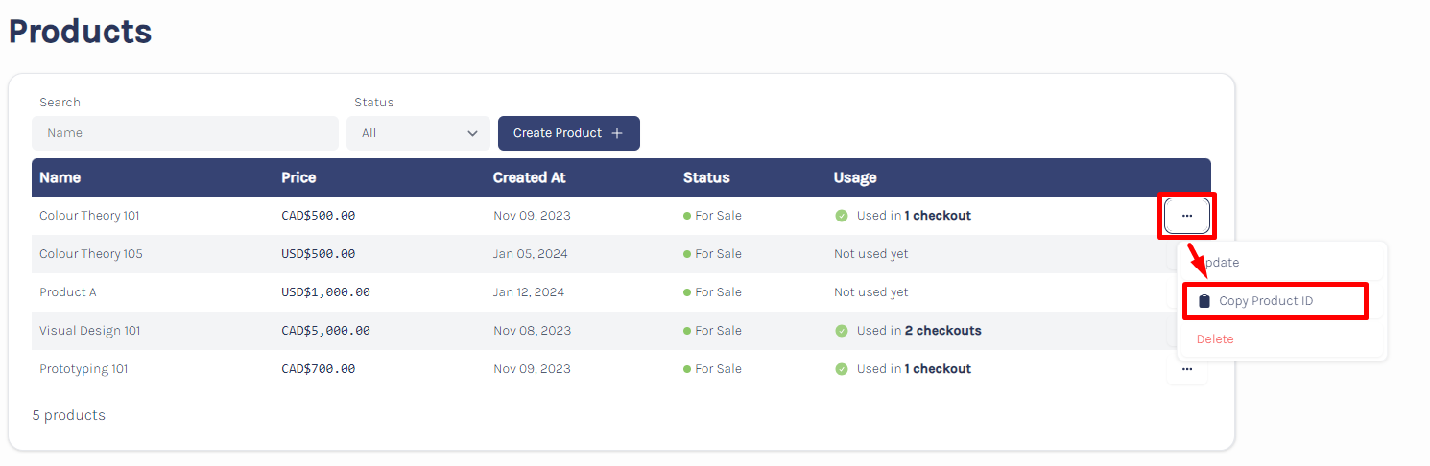Choose Delete in the product menu
Screen dimensions: 1430x466
[1215, 339]
